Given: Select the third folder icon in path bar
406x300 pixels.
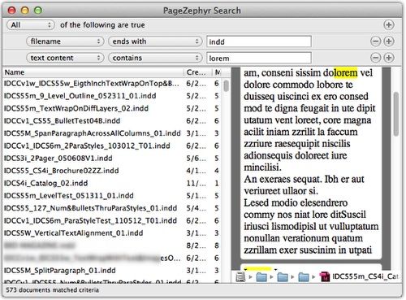Looking at the screenshot, I should (304, 277).
